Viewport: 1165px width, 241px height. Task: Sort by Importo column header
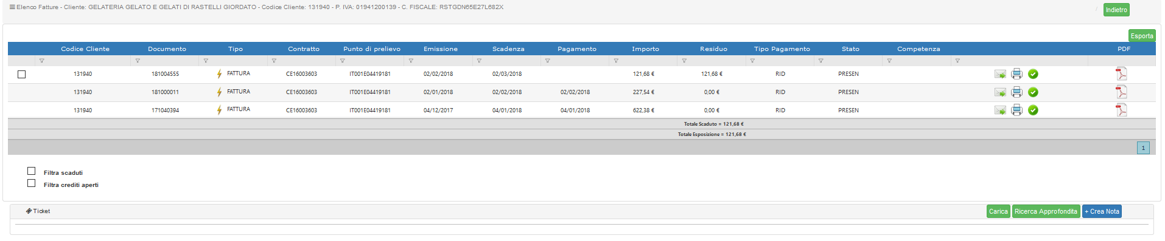(645, 49)
